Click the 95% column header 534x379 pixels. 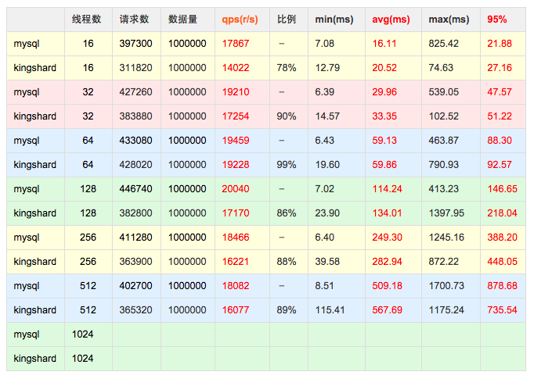coord(497,20)
